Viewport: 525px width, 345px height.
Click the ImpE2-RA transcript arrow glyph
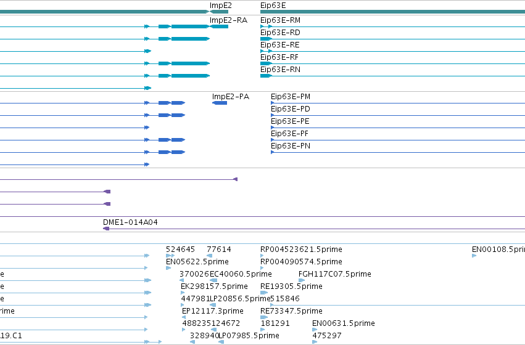click(219, 26)
